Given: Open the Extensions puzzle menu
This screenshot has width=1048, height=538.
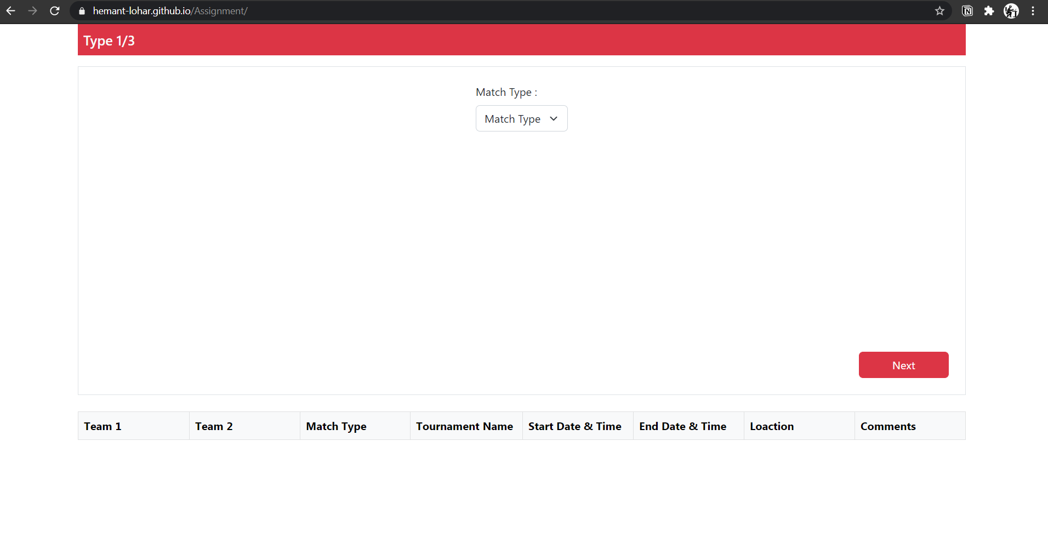Looking at the screenshot, I should point(989,11).
